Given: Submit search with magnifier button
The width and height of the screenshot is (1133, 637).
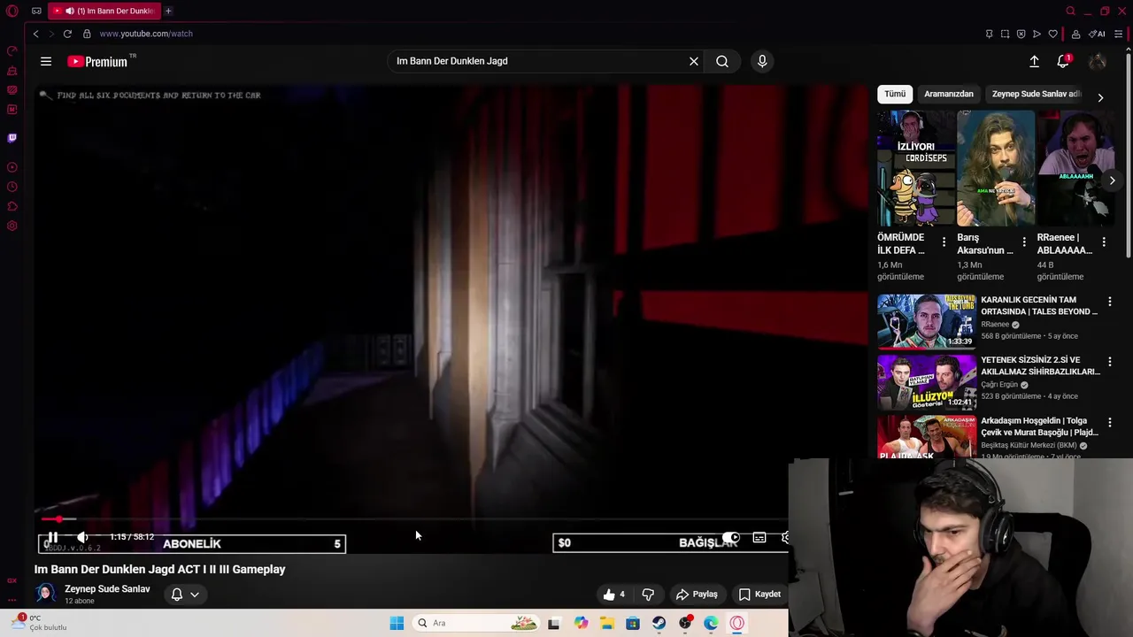Looking at the screenshot, I should [x=722, y=61].
